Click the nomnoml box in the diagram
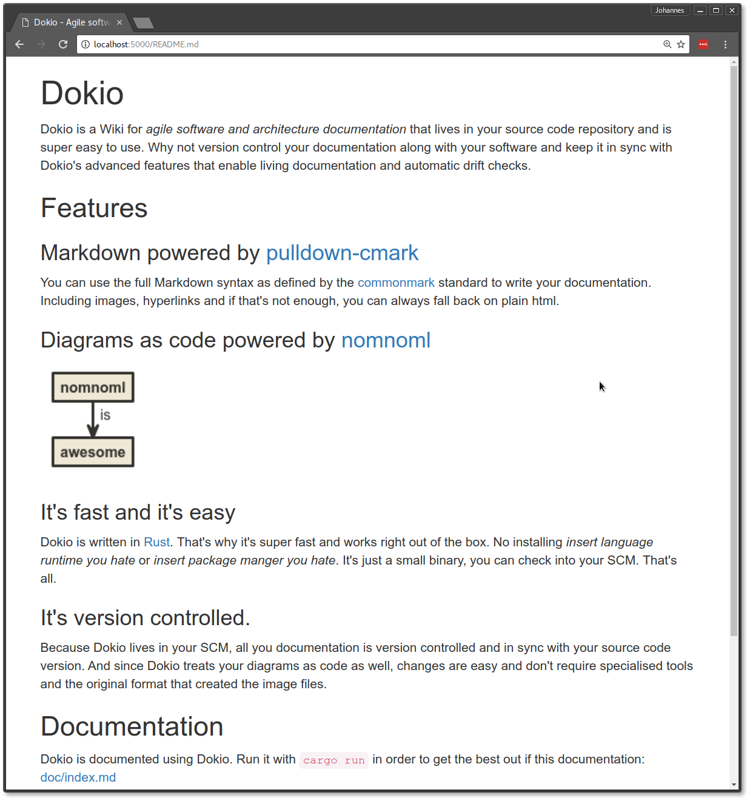The image size is (747, 798). click(x=93, y=387)
